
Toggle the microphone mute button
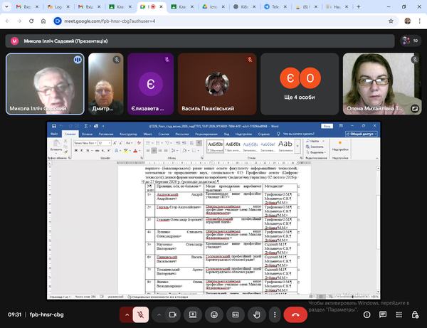click(142, 314)
